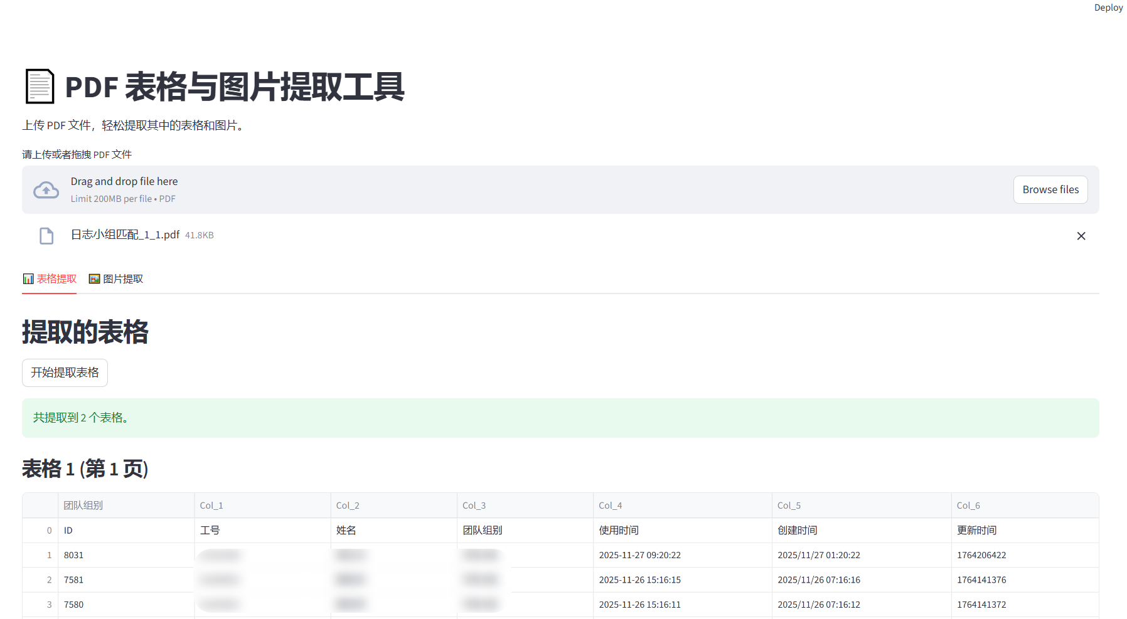Click the Col_6 column header

pyautogui.click(x=969, y=505)
